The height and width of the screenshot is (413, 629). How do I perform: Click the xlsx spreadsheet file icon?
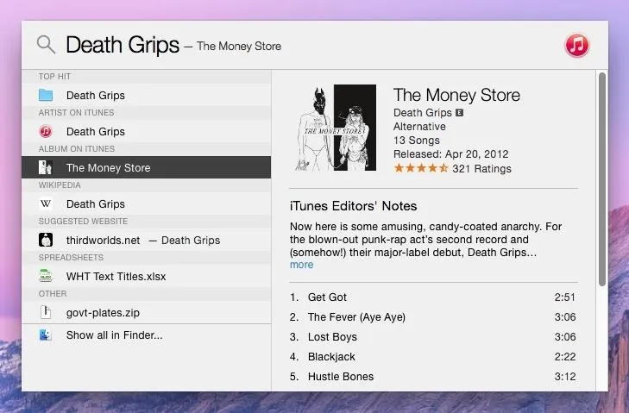point(46,276)
